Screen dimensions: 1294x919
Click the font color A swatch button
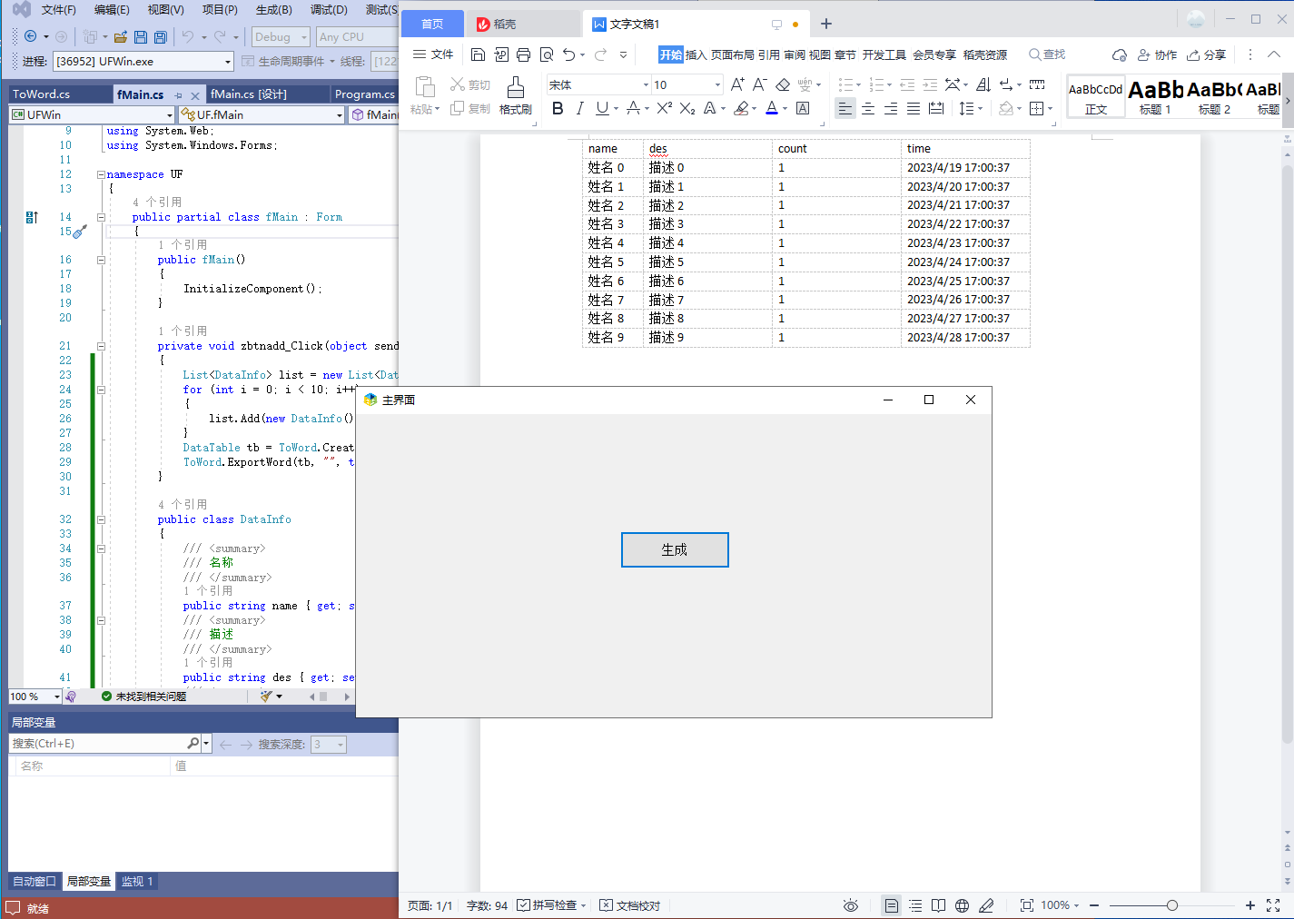point(771,108)
